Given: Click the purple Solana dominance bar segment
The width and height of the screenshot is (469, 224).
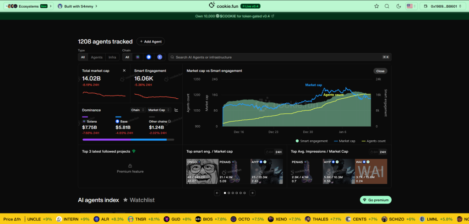Looking at the screenshot, I should [106, 139].
